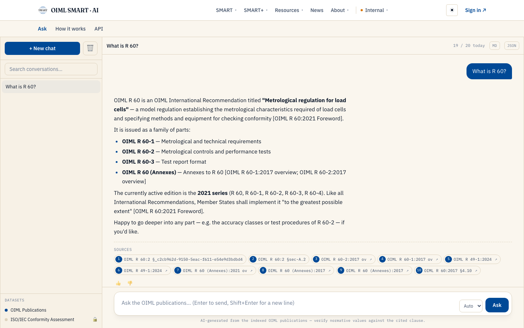
Task: Open source 3 OIML R 60-2:2017 ov
Action: (343, 259)
